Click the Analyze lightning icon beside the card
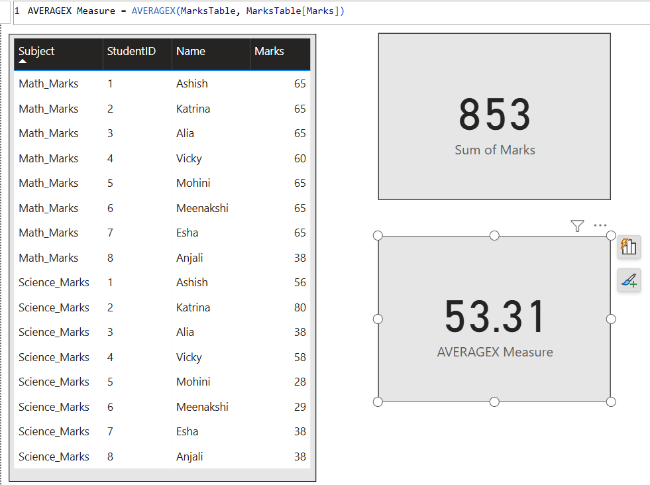The height and width of the screenshot is (485, 650). (628, 246)
